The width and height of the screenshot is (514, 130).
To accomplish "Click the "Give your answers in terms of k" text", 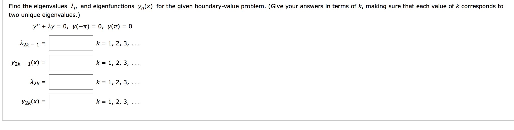I will [x=316, y=6].
